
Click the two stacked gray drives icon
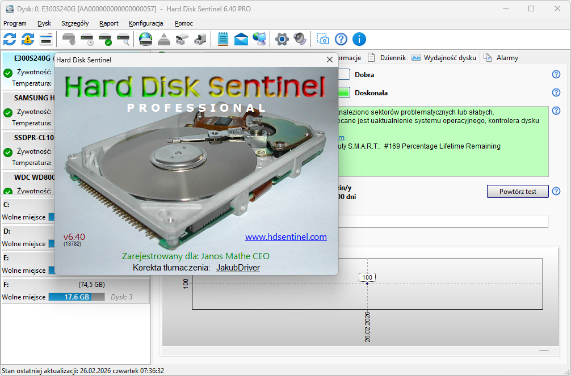tap(182, 39)
